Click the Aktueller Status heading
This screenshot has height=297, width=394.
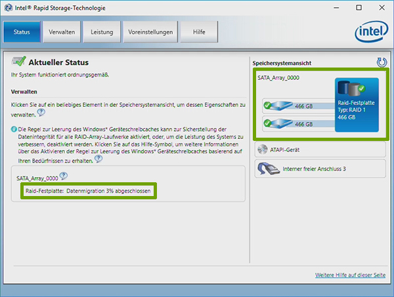click(58, 62)
